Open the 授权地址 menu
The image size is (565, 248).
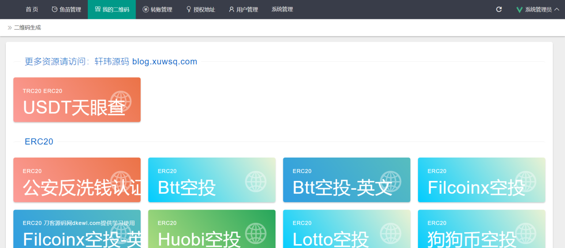click(200, 9)
